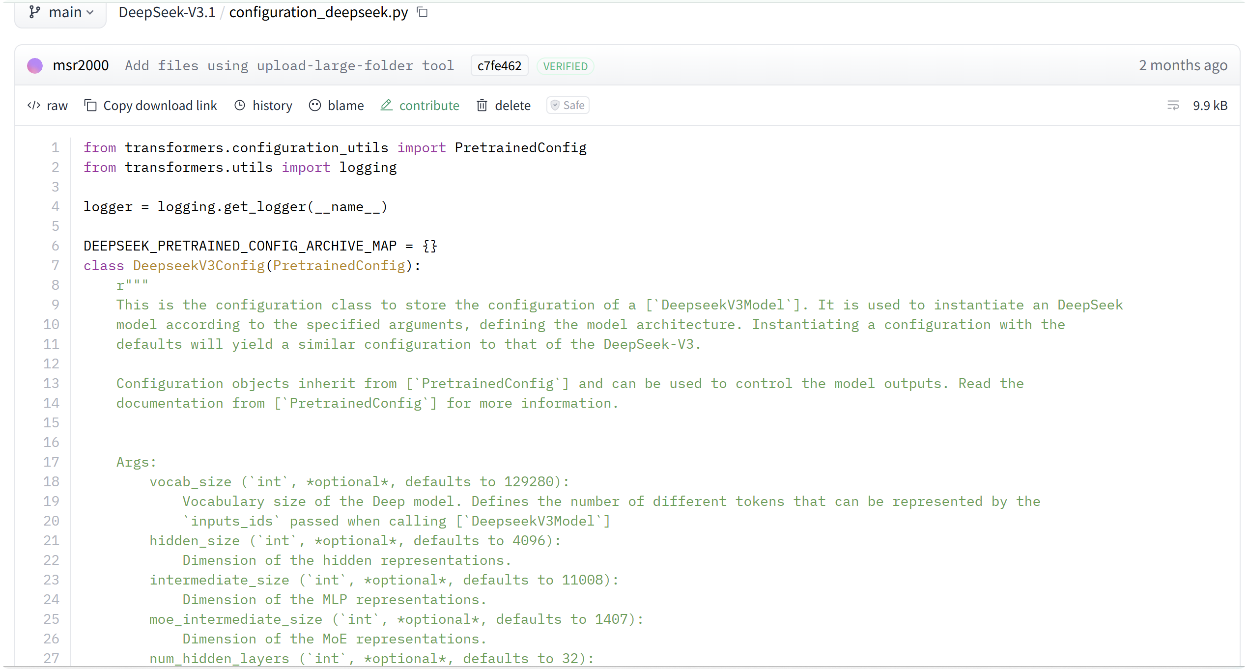Open msr2000 user profile link
Viewport: 1248px width, 669px height.
[x=81, y=66]
